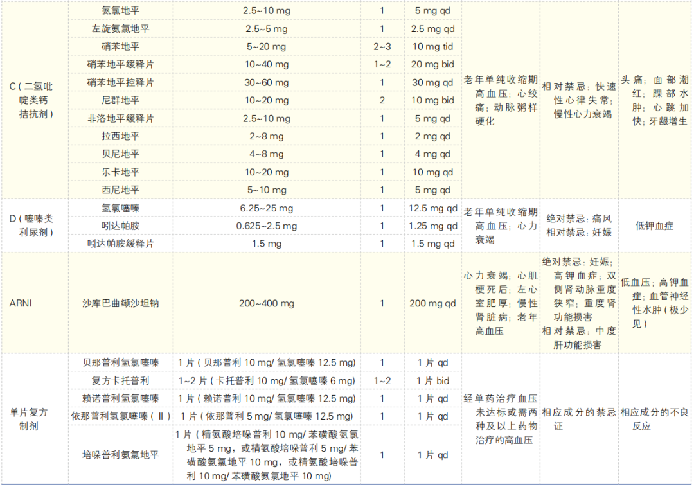Screen dimensions: 694x487
Task: Click the 培哚普利氨氯地平 drug name
Action: tap(120, 455)
